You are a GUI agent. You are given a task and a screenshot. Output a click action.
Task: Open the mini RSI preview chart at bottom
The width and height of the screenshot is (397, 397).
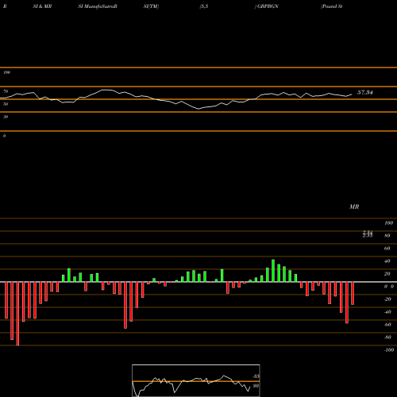[x=196, y=380]
